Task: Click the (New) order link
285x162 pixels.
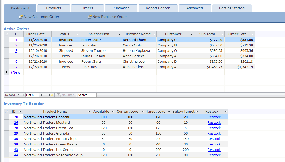Action: [x=16, y=72]
